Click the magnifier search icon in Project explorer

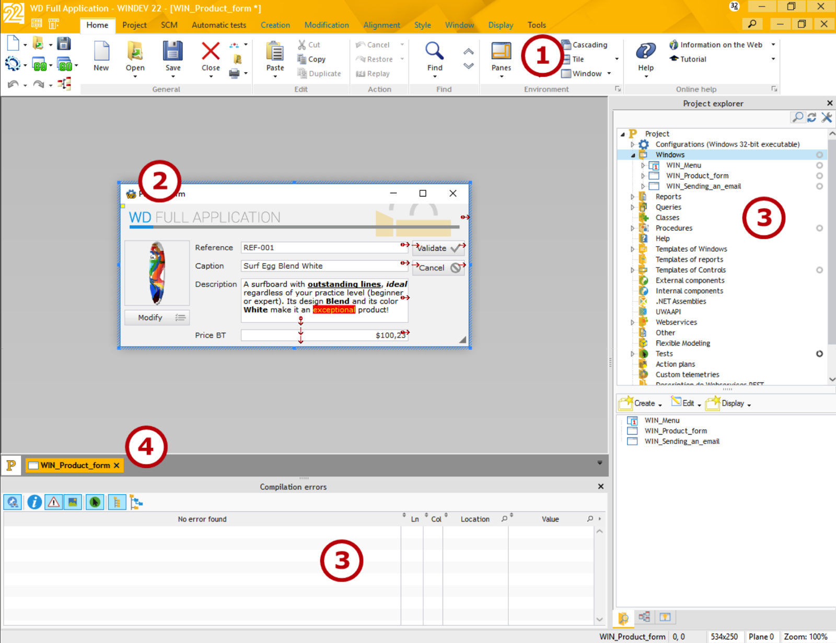(797, 117)
